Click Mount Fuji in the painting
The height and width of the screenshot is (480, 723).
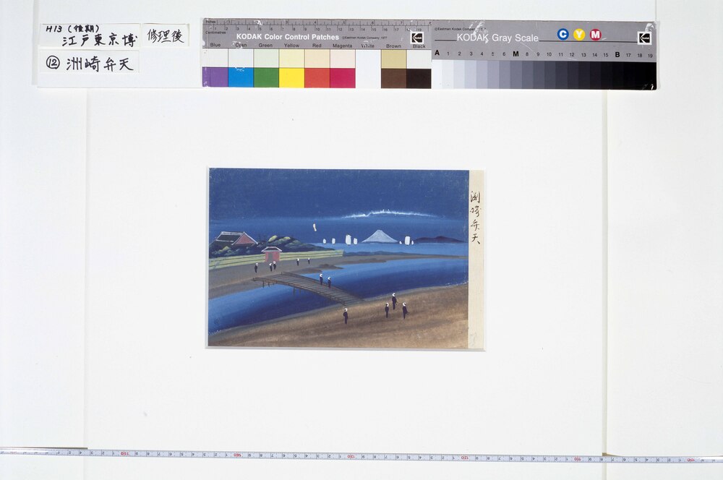(x=379, y=236)
